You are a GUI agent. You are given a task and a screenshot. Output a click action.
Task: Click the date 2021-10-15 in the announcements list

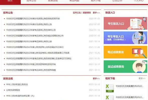coord(94,70)
